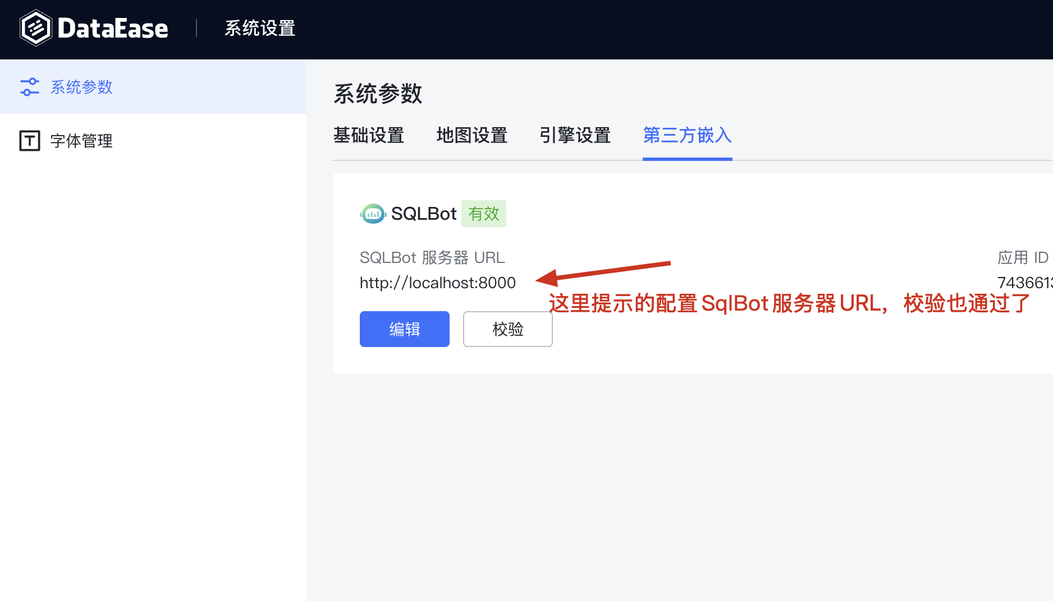Switch to the 基础设置 tab
Viewport: 1053px width, 601px height.
[369, 135]
